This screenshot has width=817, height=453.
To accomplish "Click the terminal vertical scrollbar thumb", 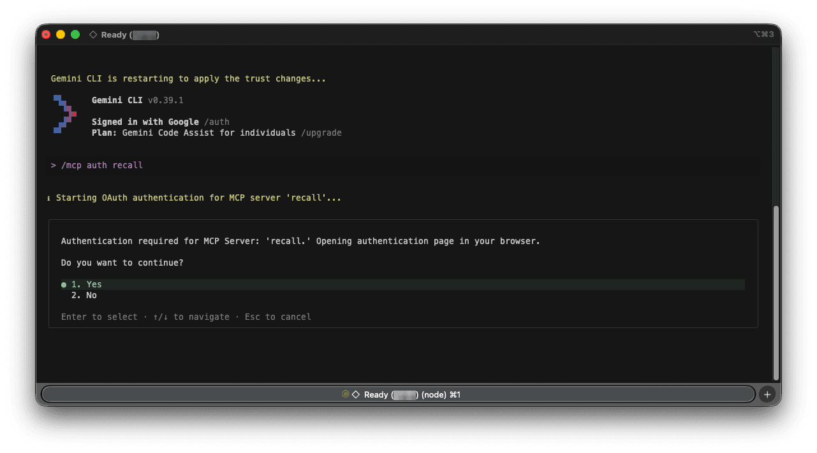I will coord(776,293).
